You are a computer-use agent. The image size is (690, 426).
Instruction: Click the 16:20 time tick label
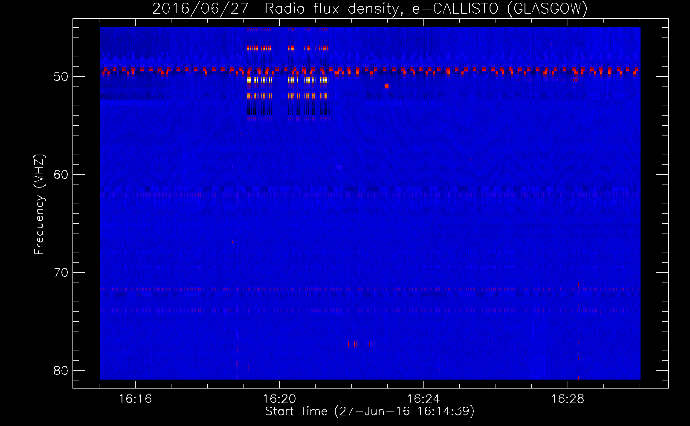(x=279, y=399)
